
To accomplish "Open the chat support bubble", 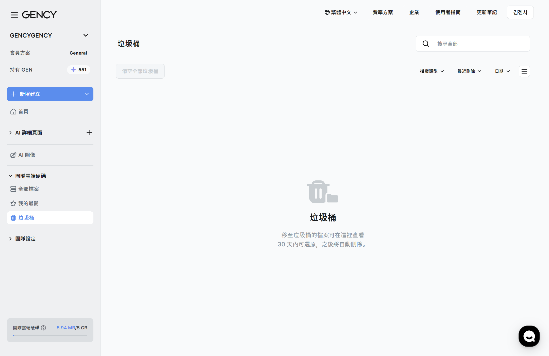I will coord(529,336).
